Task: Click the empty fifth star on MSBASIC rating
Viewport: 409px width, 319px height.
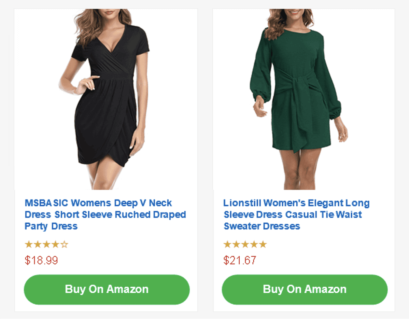Action: 65,245
